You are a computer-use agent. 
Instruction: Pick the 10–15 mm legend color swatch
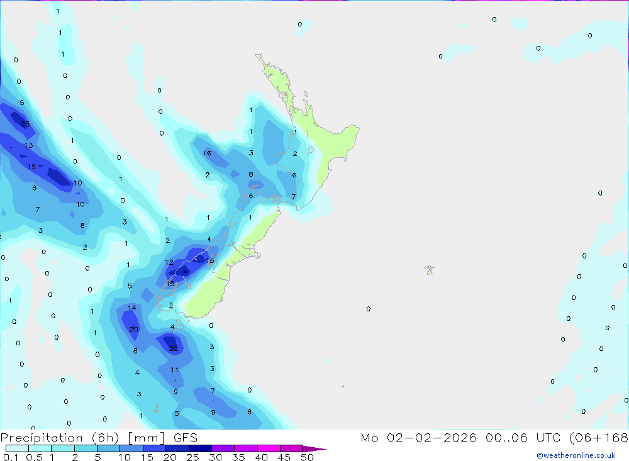pyautogui.click(x=131, y=448)
